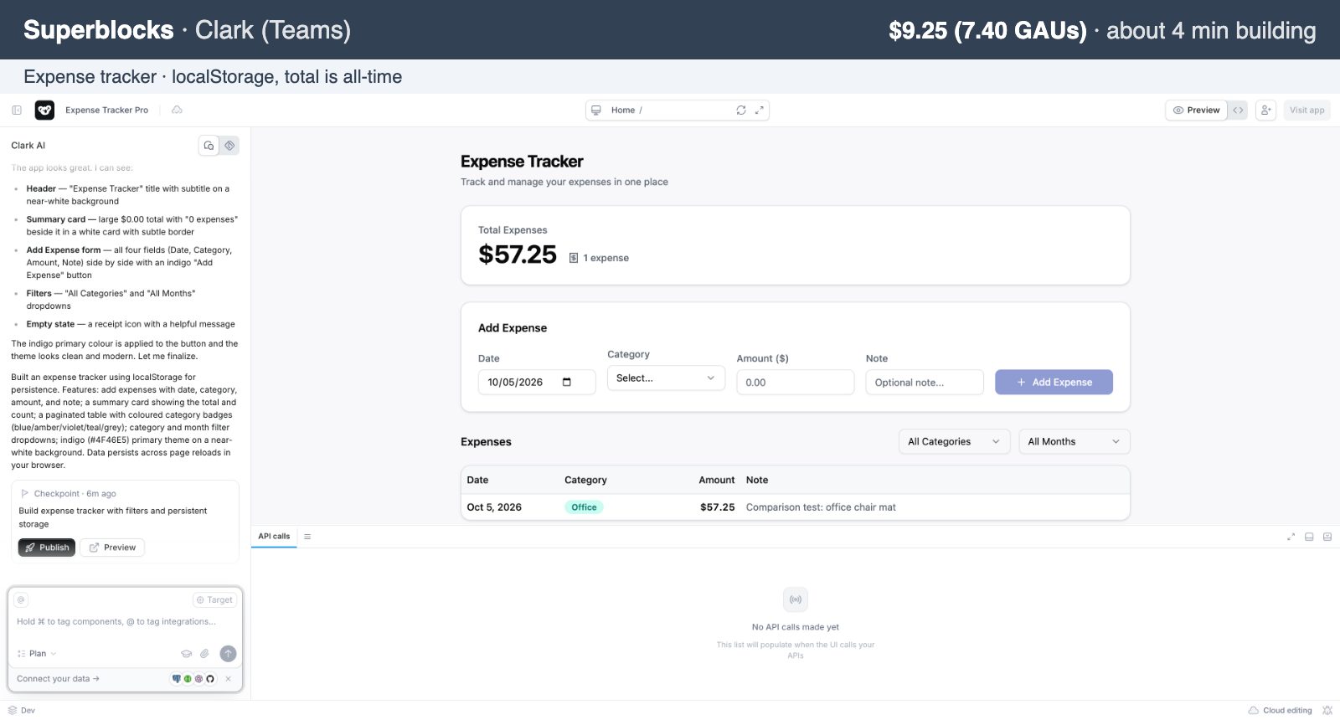Click the Connect your data link
1340x720 pixels.
click(x=58, y=679)
